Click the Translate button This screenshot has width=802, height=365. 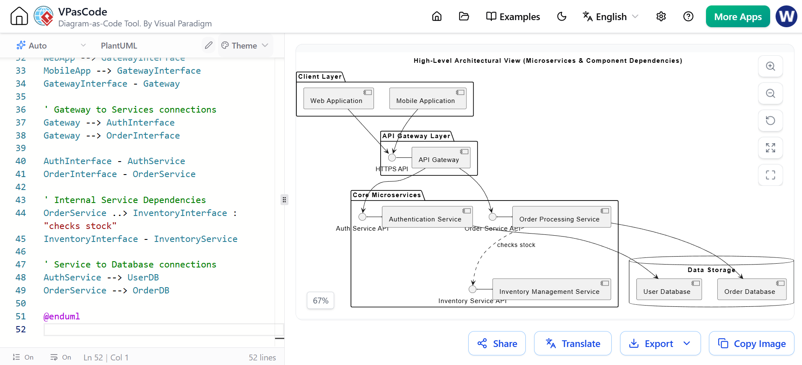click(573, 343)
